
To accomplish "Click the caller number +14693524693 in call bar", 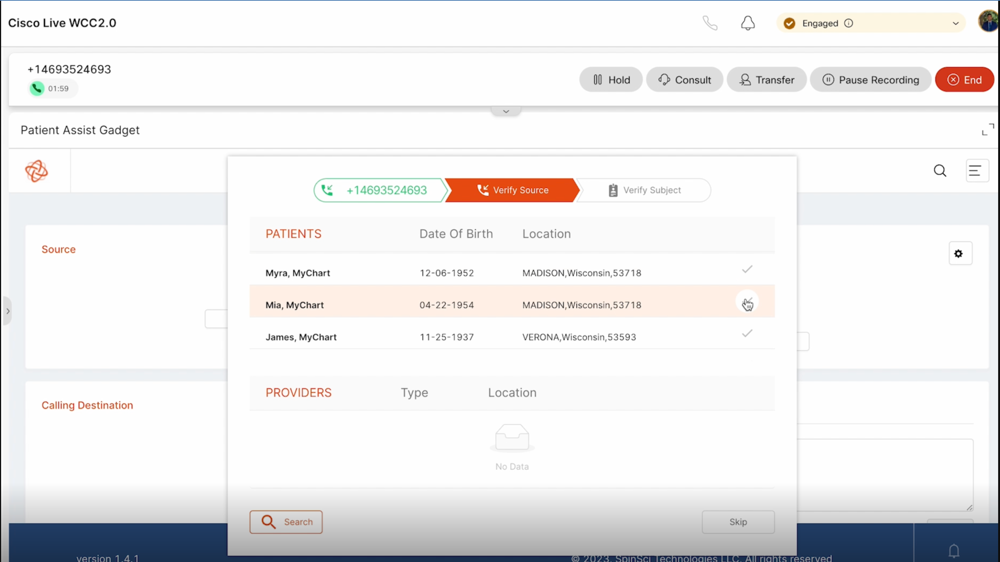I will tap(69, 69).
